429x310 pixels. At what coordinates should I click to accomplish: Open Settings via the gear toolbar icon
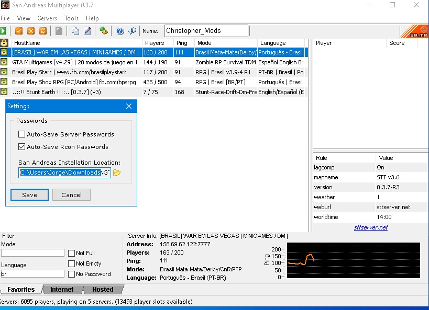pyautogui.click(x=103, y=31)
